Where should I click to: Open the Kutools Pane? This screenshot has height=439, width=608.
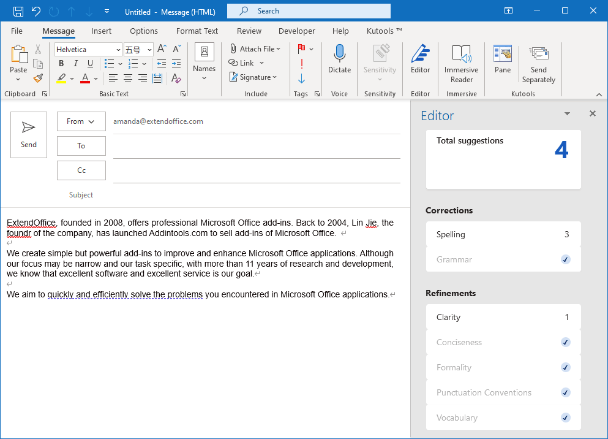point(503,59)
